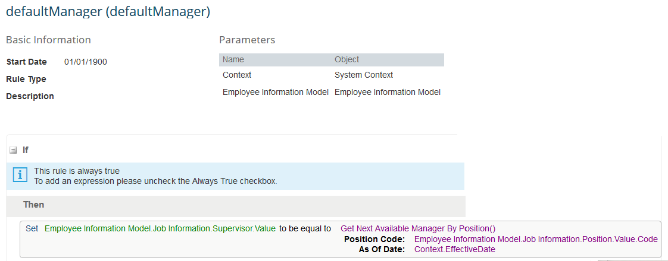This screenshot has height=261, width=668.
Task: Click the Description label
Action: tap(30, 96)
